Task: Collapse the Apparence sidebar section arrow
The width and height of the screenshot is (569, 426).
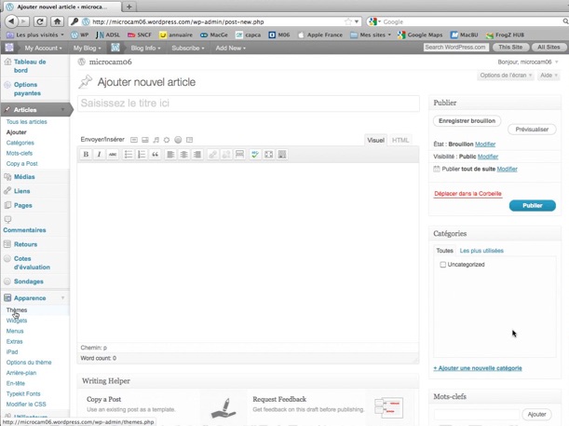Action: coord(62,297)
